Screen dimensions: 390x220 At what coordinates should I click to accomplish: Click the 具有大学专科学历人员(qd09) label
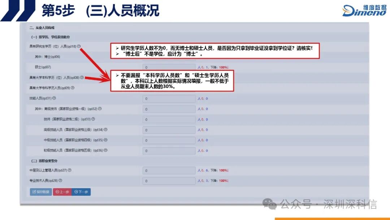50,88
